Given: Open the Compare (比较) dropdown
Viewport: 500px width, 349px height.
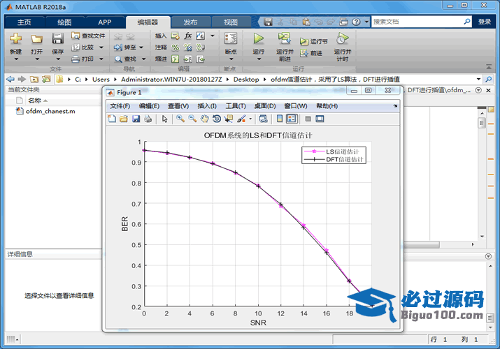Looking at the screenshot, I should click(101, 47).
